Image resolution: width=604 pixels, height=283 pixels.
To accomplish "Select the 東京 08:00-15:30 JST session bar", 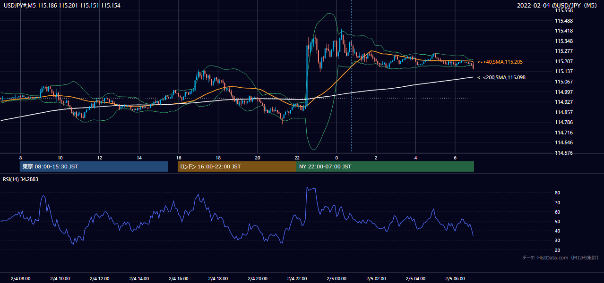I will (x=94, y=166).
